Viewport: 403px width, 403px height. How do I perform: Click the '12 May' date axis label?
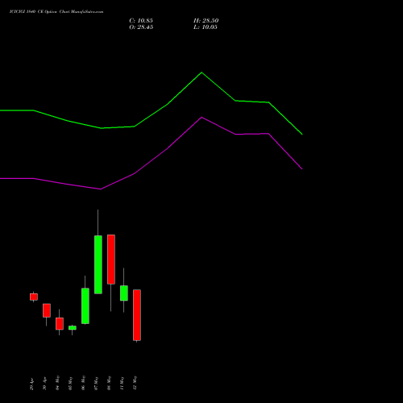(135, 383)
